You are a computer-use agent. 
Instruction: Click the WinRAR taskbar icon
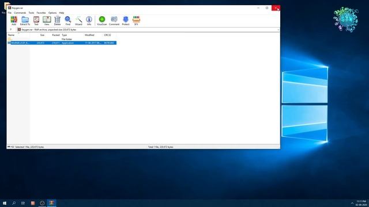pyautogui.click(x=51, y=203)
